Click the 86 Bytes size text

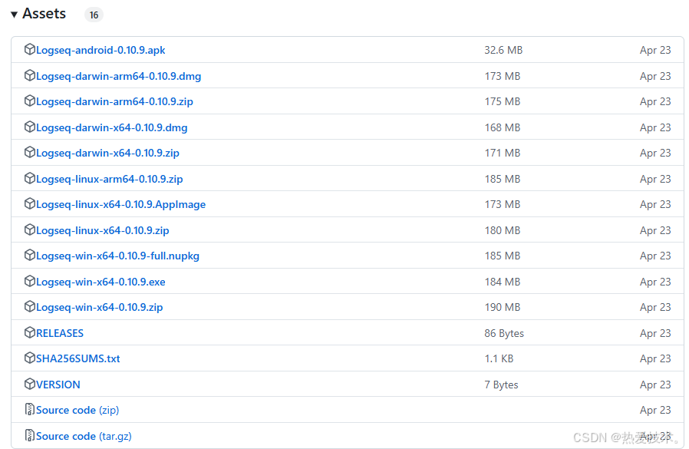[x=504, y=333]
